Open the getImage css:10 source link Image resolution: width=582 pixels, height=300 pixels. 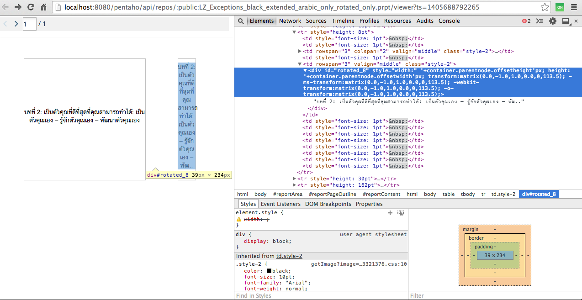359,264
